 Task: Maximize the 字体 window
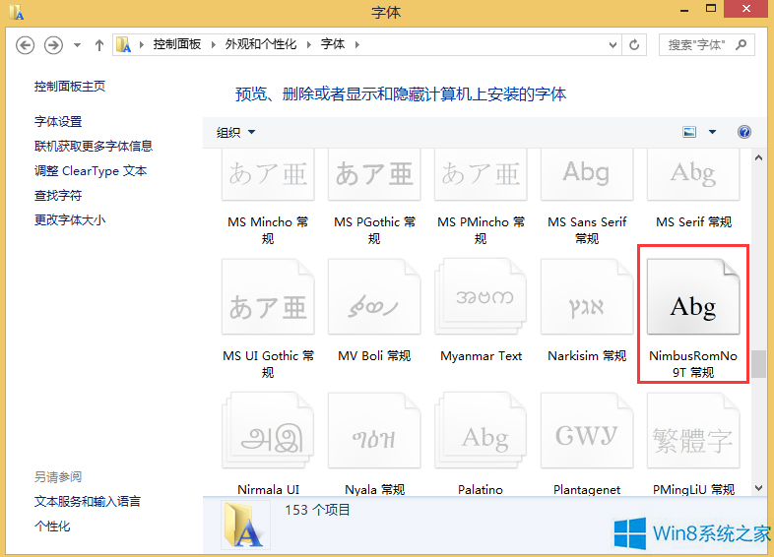coord(711,9)
